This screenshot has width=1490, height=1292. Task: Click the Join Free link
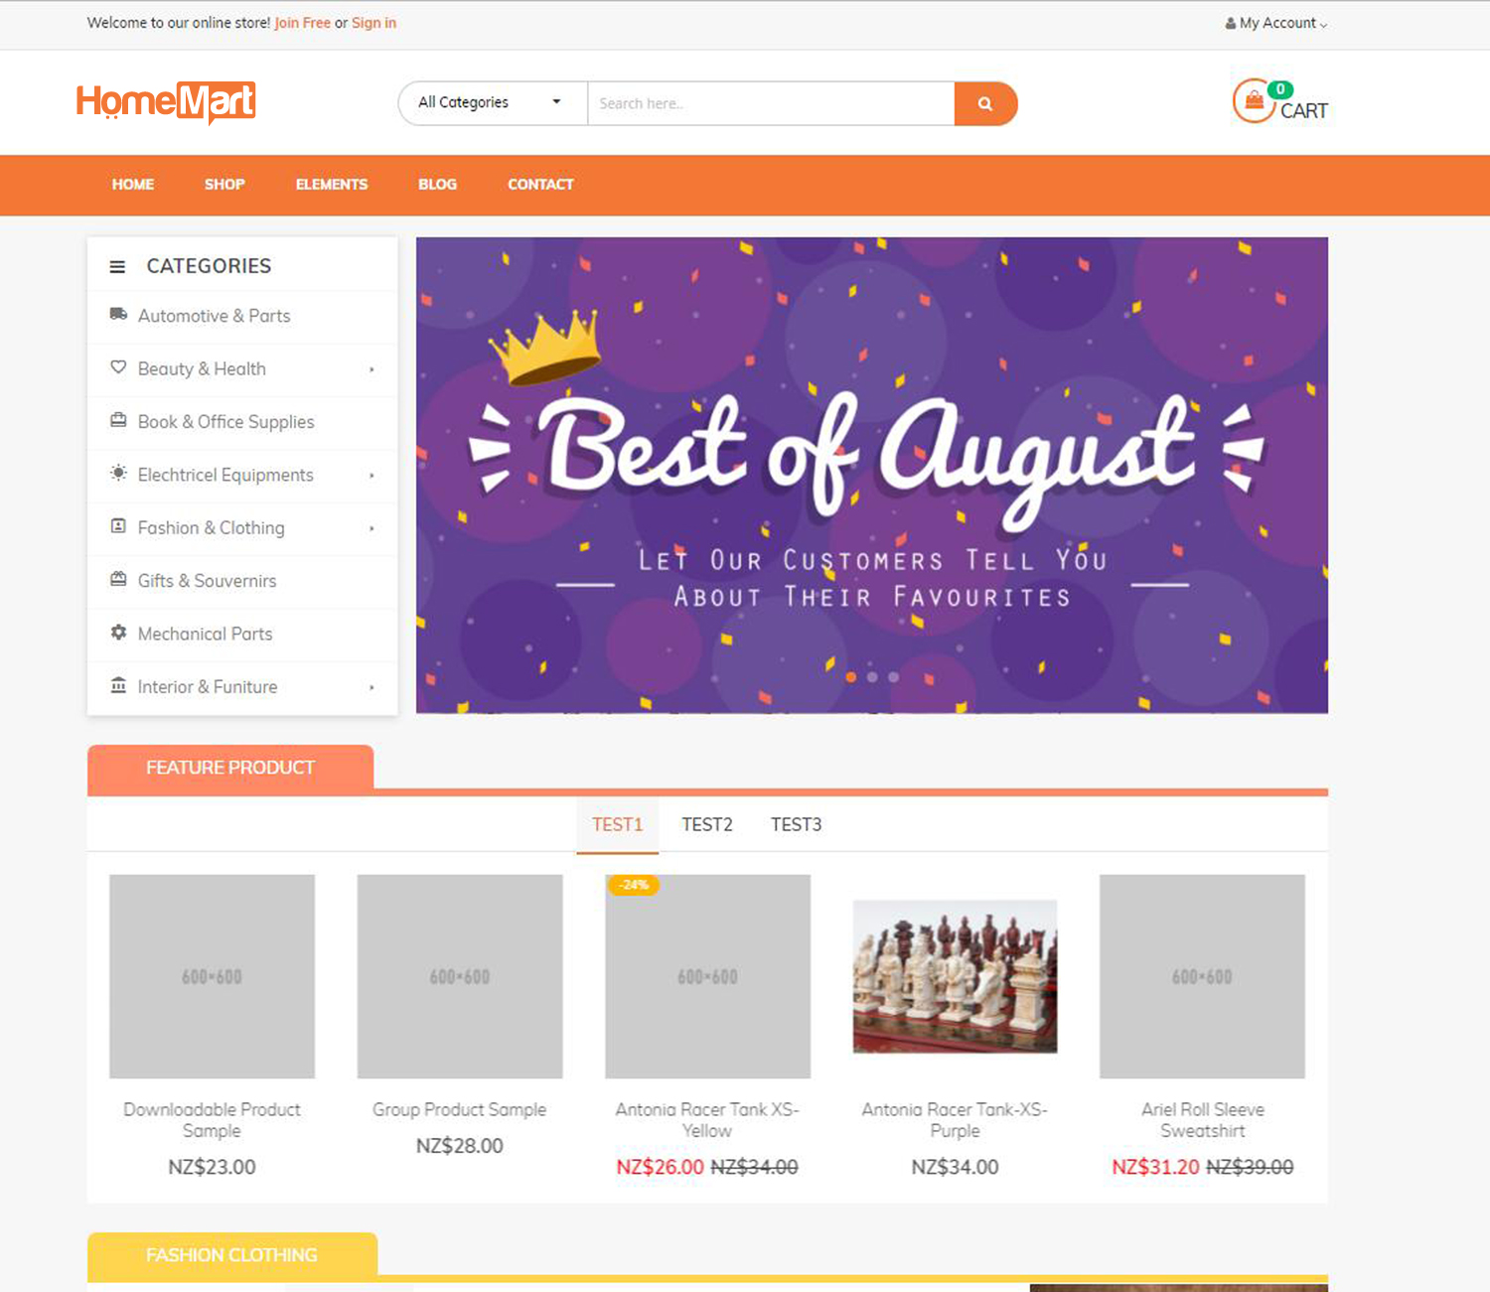302,23
